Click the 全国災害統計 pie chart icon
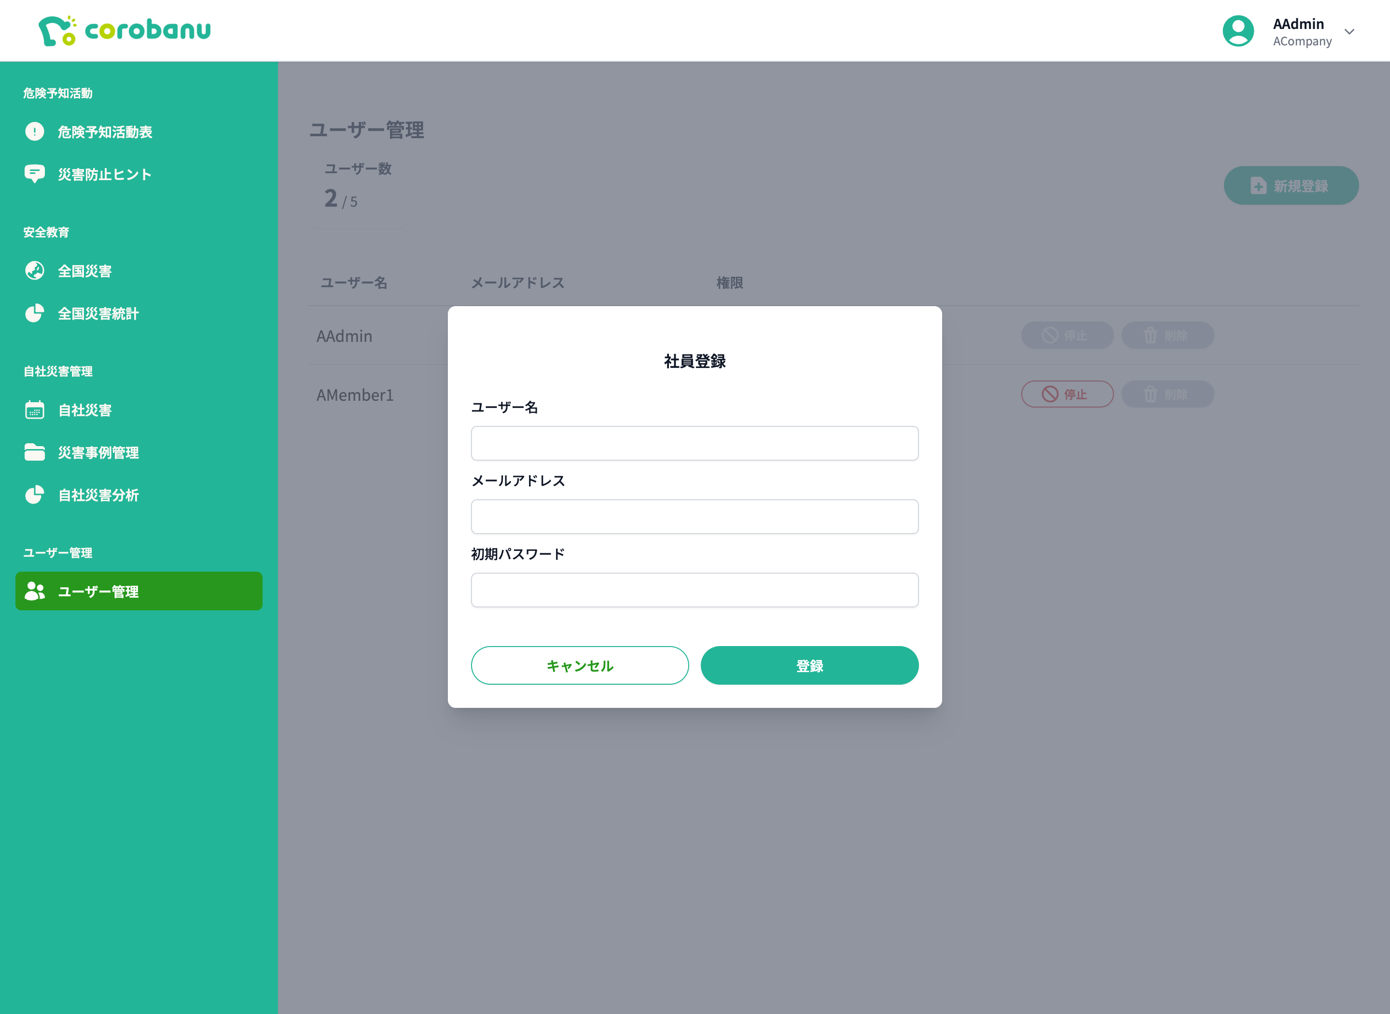Screen dimensions: 1390x1014 click(34, 313)
